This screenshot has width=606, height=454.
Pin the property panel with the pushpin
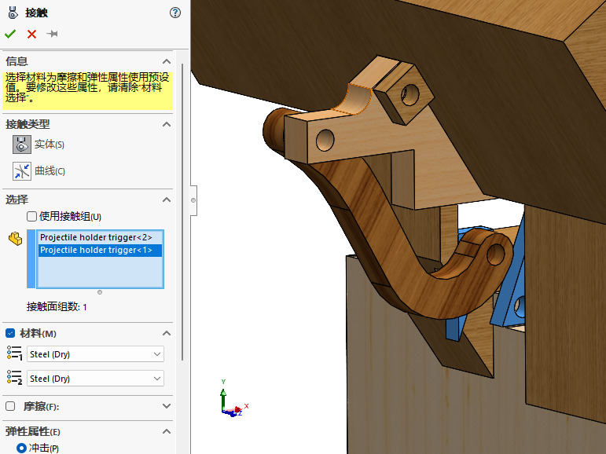[x=53, y=34]
